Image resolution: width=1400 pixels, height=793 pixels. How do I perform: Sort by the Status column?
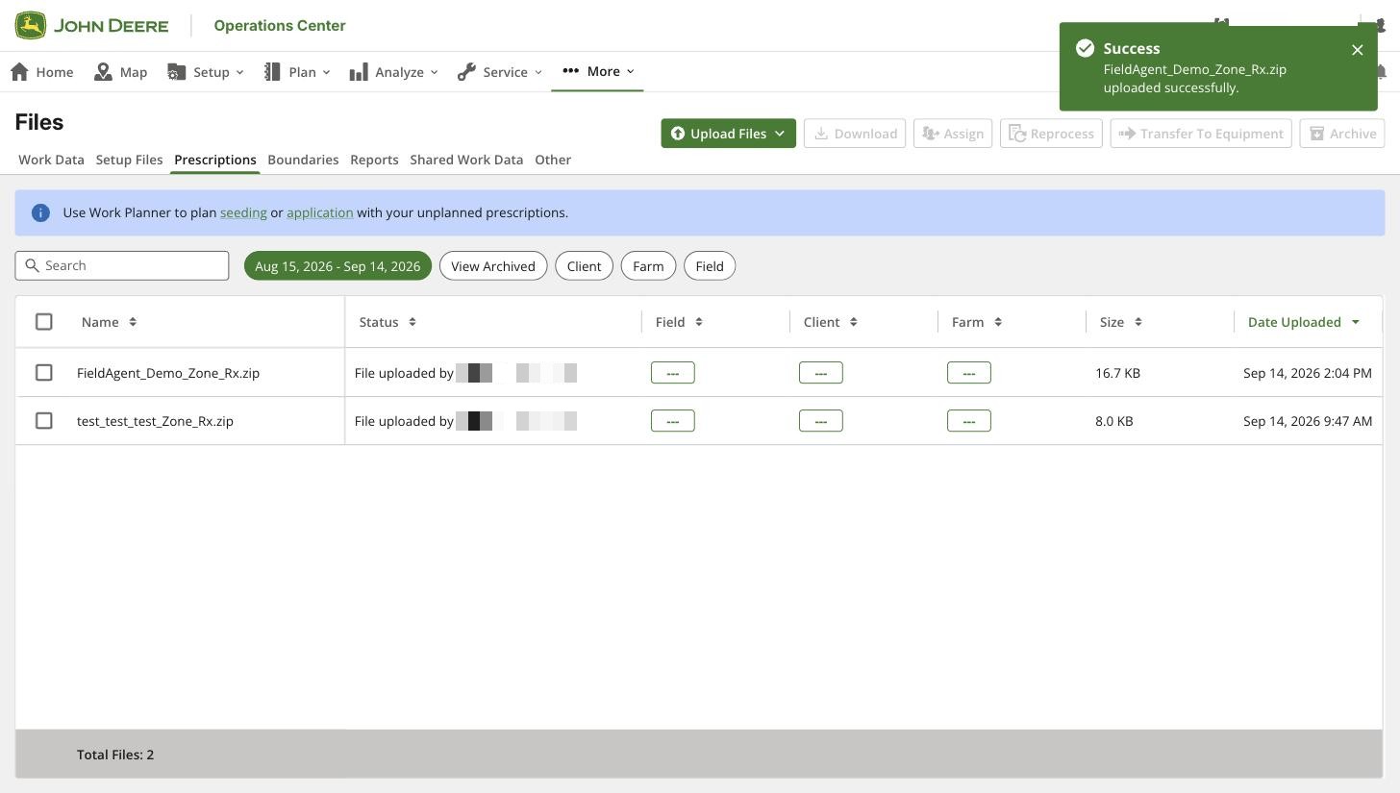click(387, 322)
